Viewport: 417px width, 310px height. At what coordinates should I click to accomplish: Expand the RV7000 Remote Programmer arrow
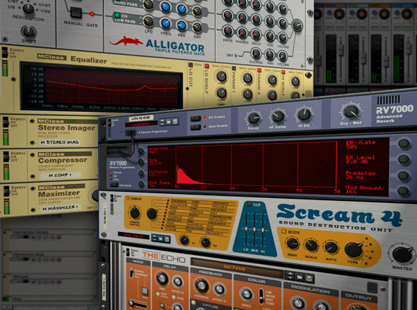coord(138,132)
